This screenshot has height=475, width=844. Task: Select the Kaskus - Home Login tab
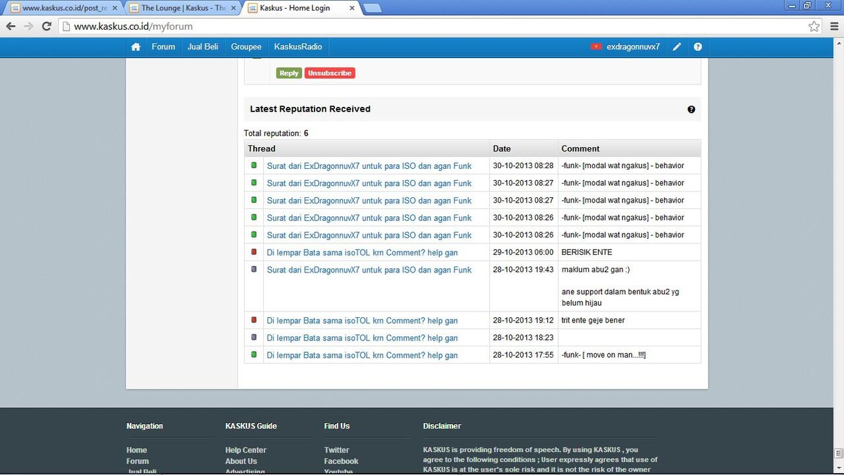301,8
